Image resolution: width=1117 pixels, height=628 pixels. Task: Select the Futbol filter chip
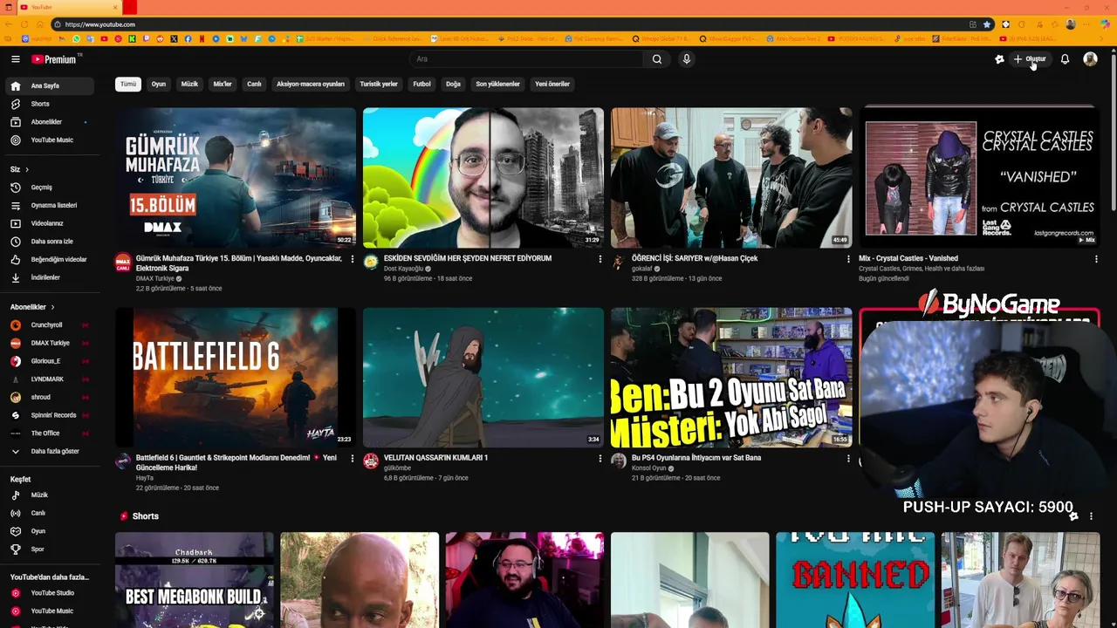[x=422, y=84]
